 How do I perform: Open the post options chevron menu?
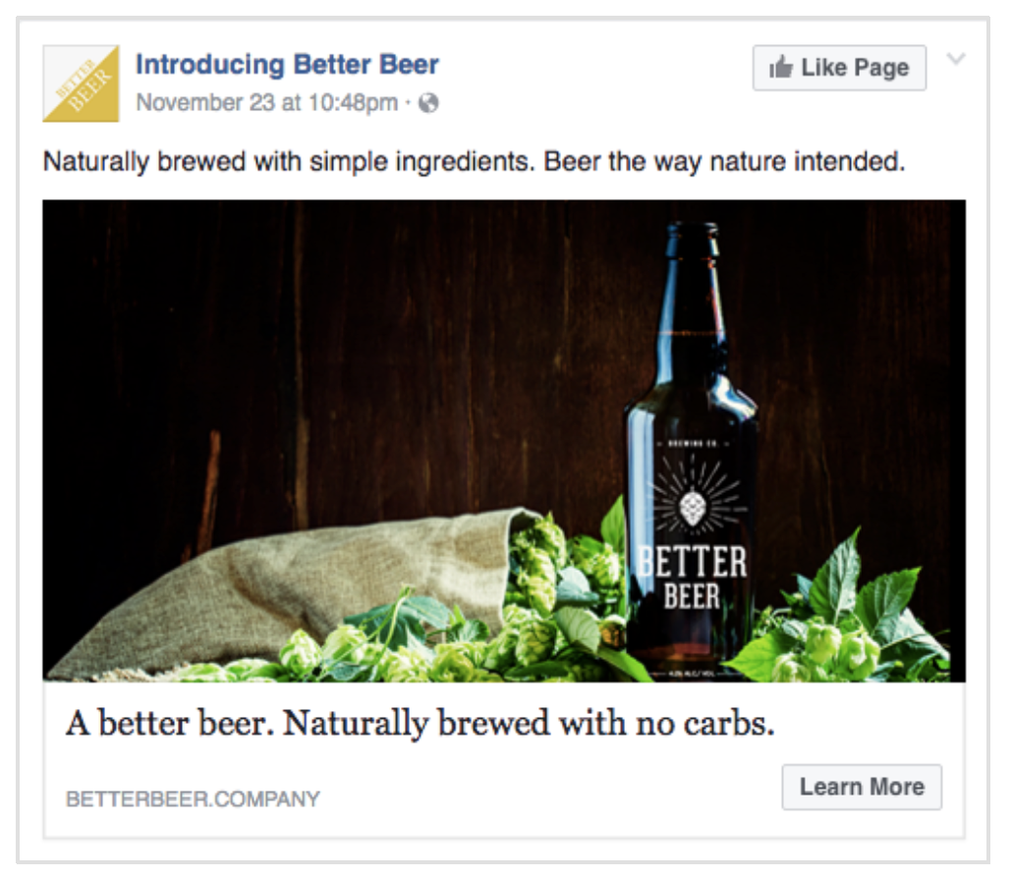coord(956,61)
